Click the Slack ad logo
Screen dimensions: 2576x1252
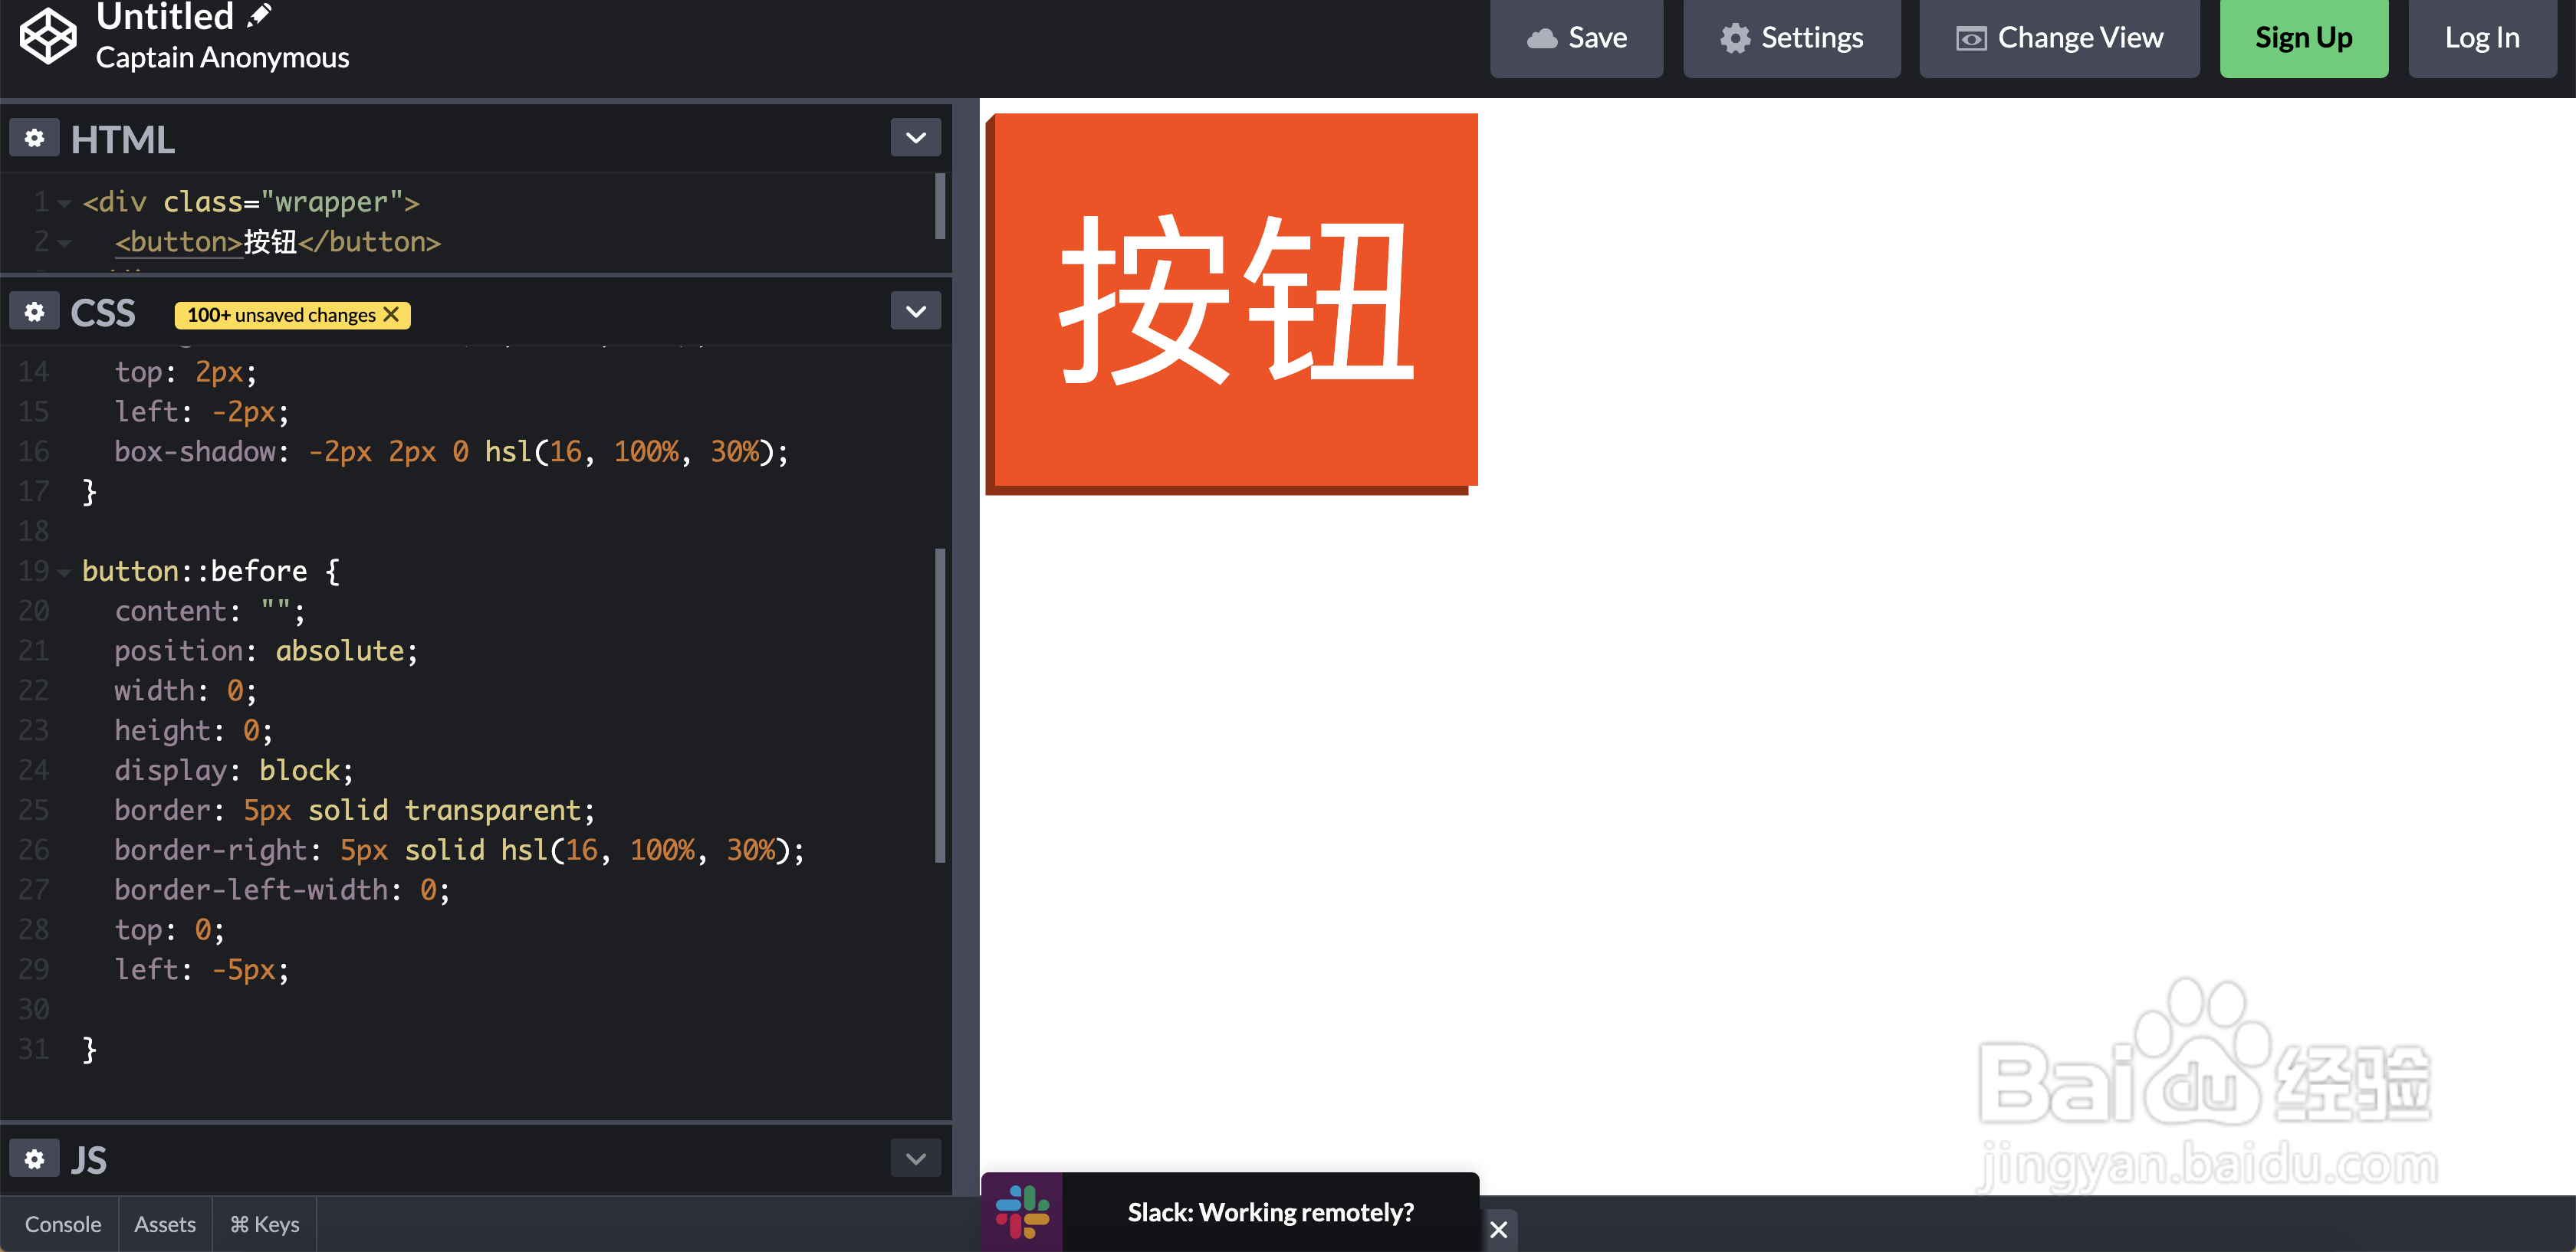point(1022,1211)
